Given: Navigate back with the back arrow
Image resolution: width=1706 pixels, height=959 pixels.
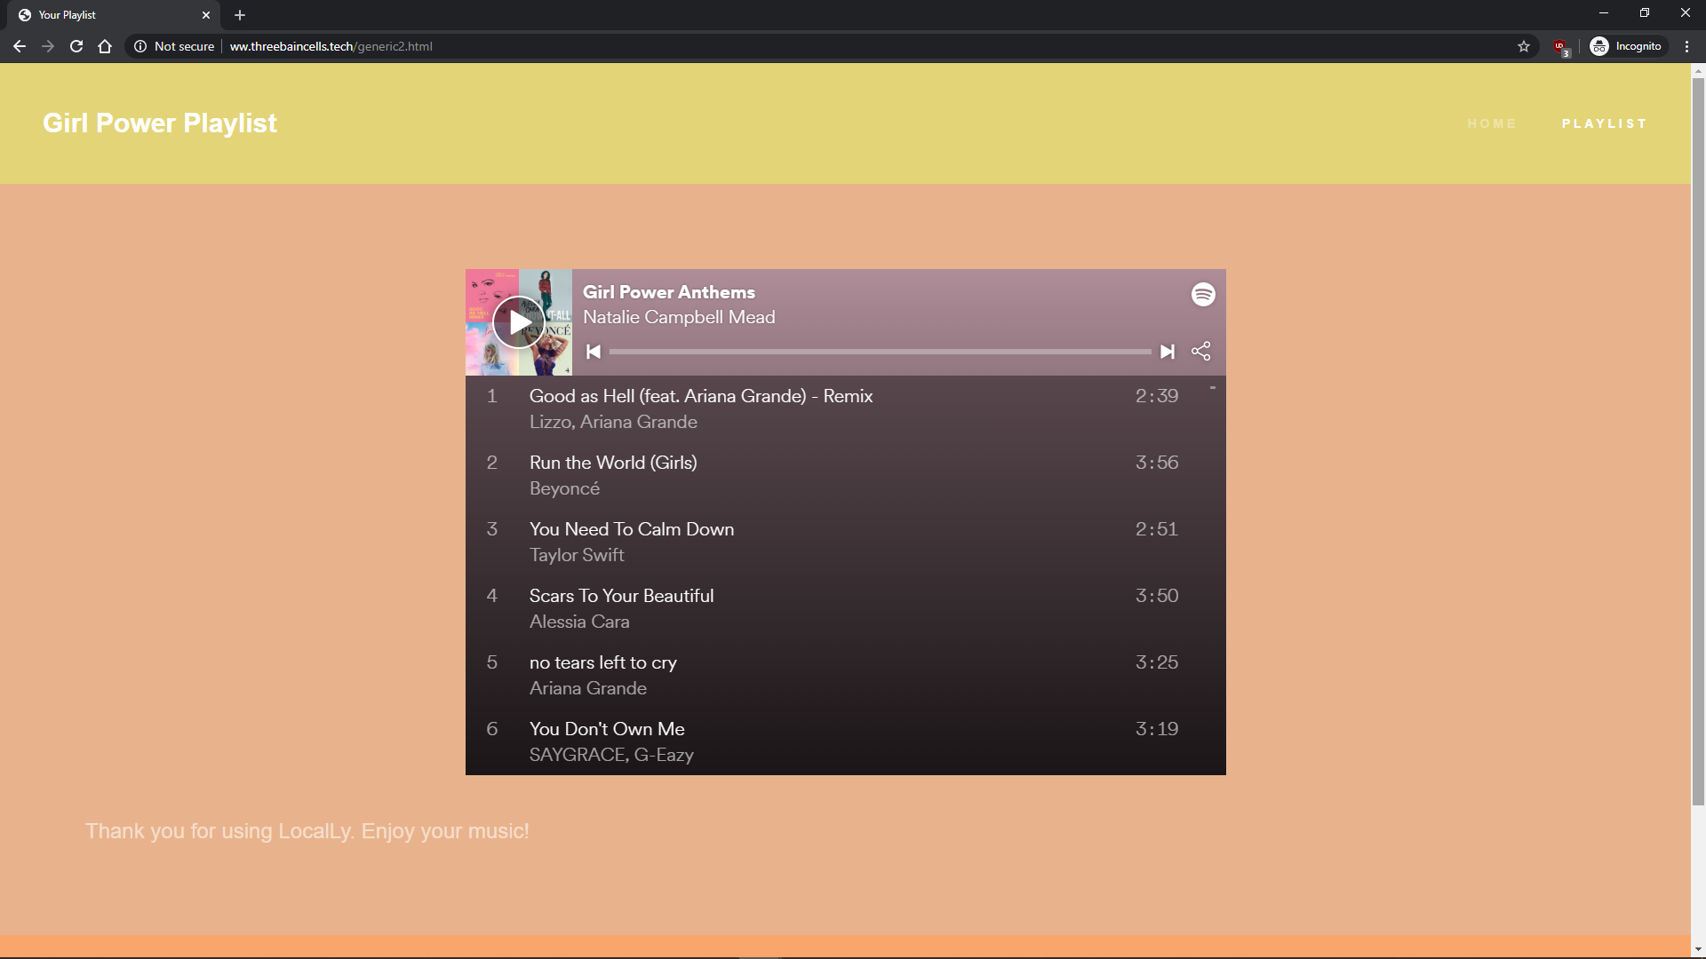Looking at the screenshot, I should point(20,46).
